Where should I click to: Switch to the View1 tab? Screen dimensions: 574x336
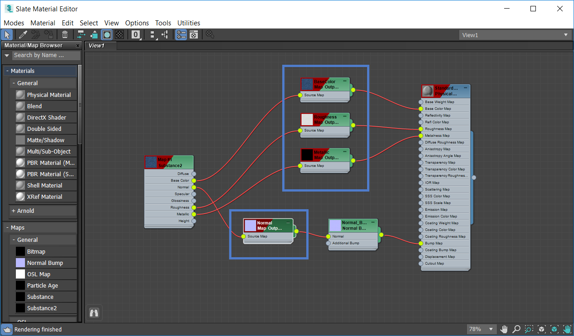click(x=97, y=46)
